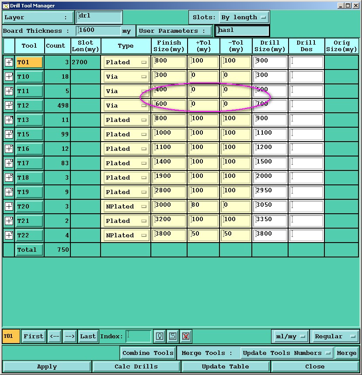Open the NPlated type dropdown for T20
The height and width of the screenshot is (375, 362).
(125, 206)
